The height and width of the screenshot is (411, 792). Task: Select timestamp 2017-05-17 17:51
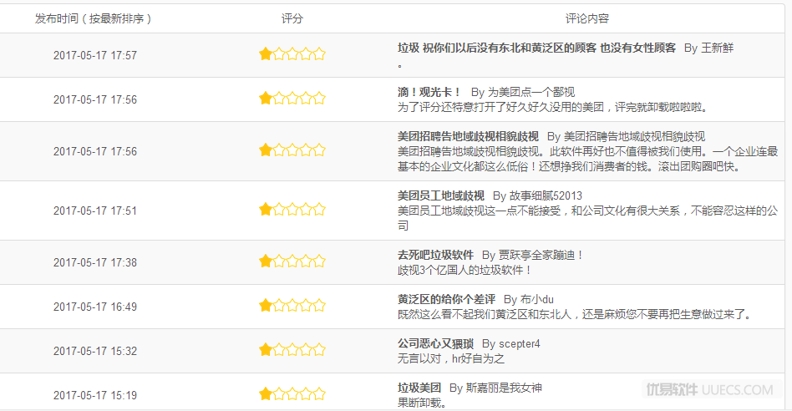tap(95, 211)
